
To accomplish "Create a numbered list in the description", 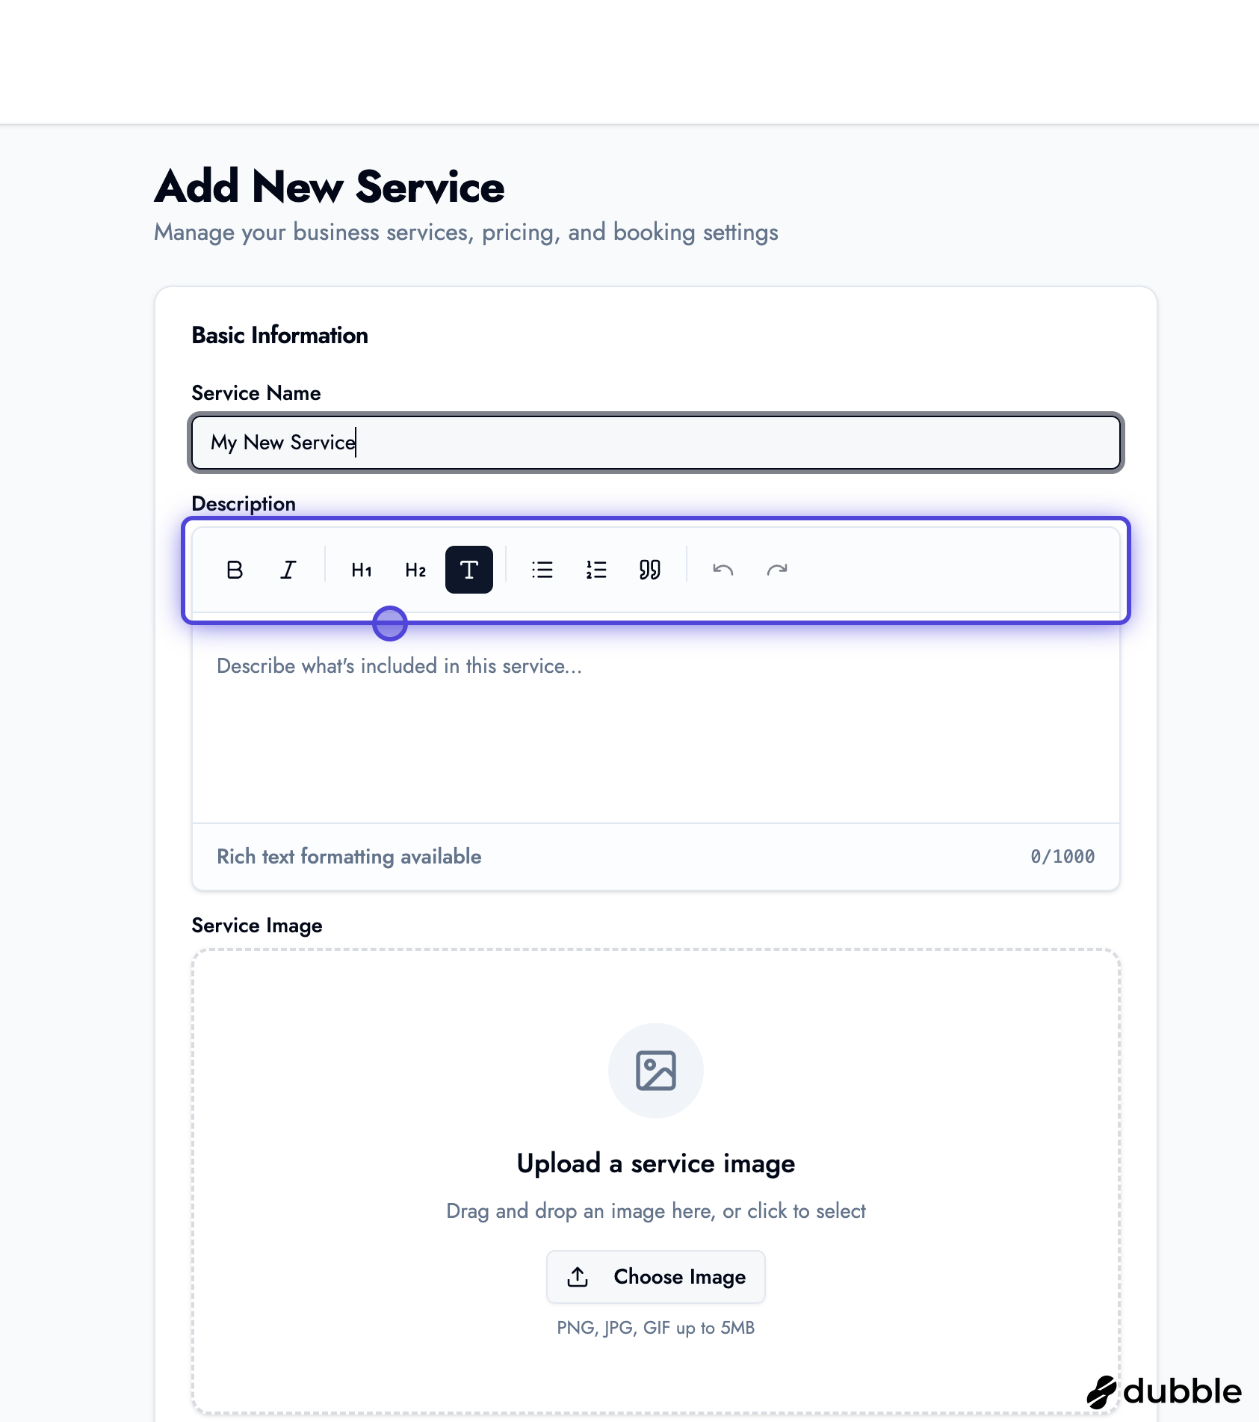I will (596, 570).
